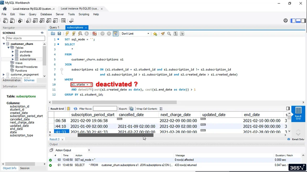
Task: Click the Beautify query broom icon
Action: click(x=163, y=34)
